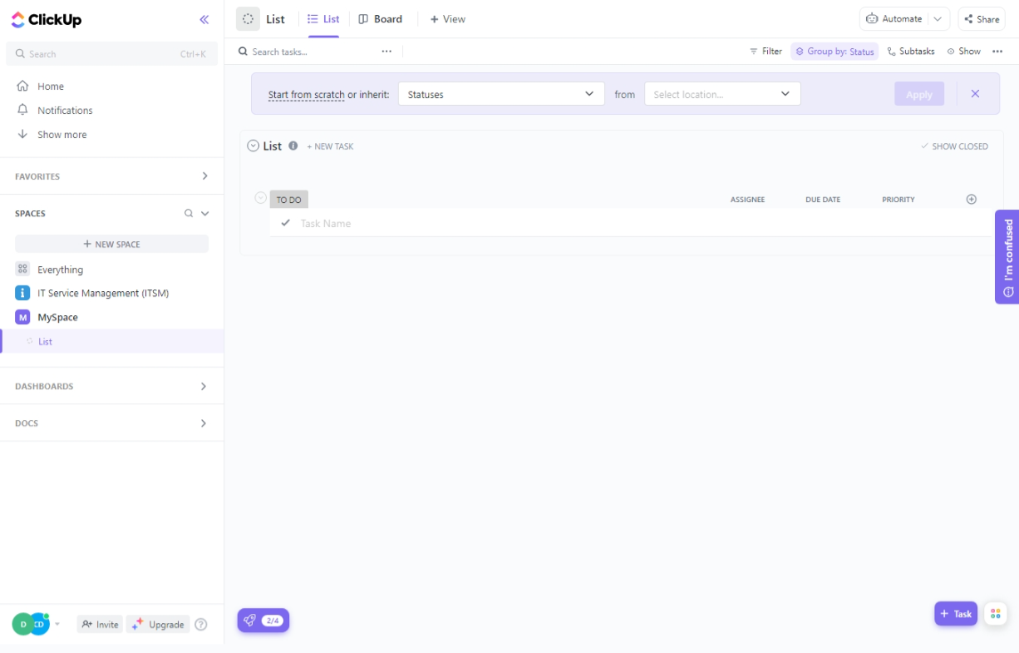Image resolution: width=1019 pixels, height=653 pixels.
Task: Collapse the sidebar with double-chevron icon
Action: pos(204,20)
